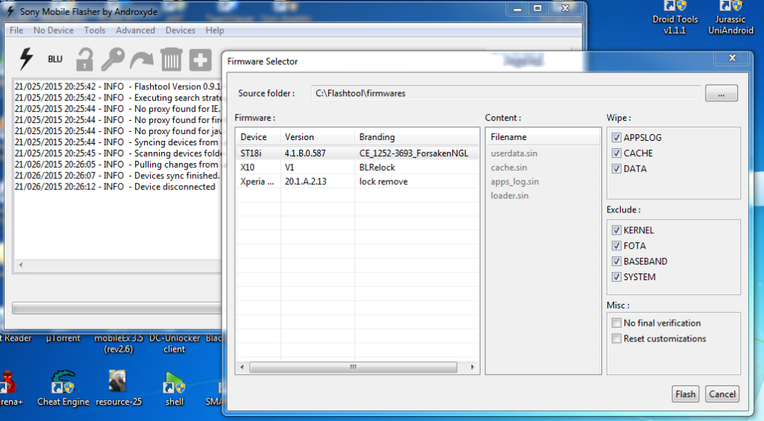764x421 pixels.
Task: Open the No Device menu
Action: pyautogui.click(x=54, y=30)
